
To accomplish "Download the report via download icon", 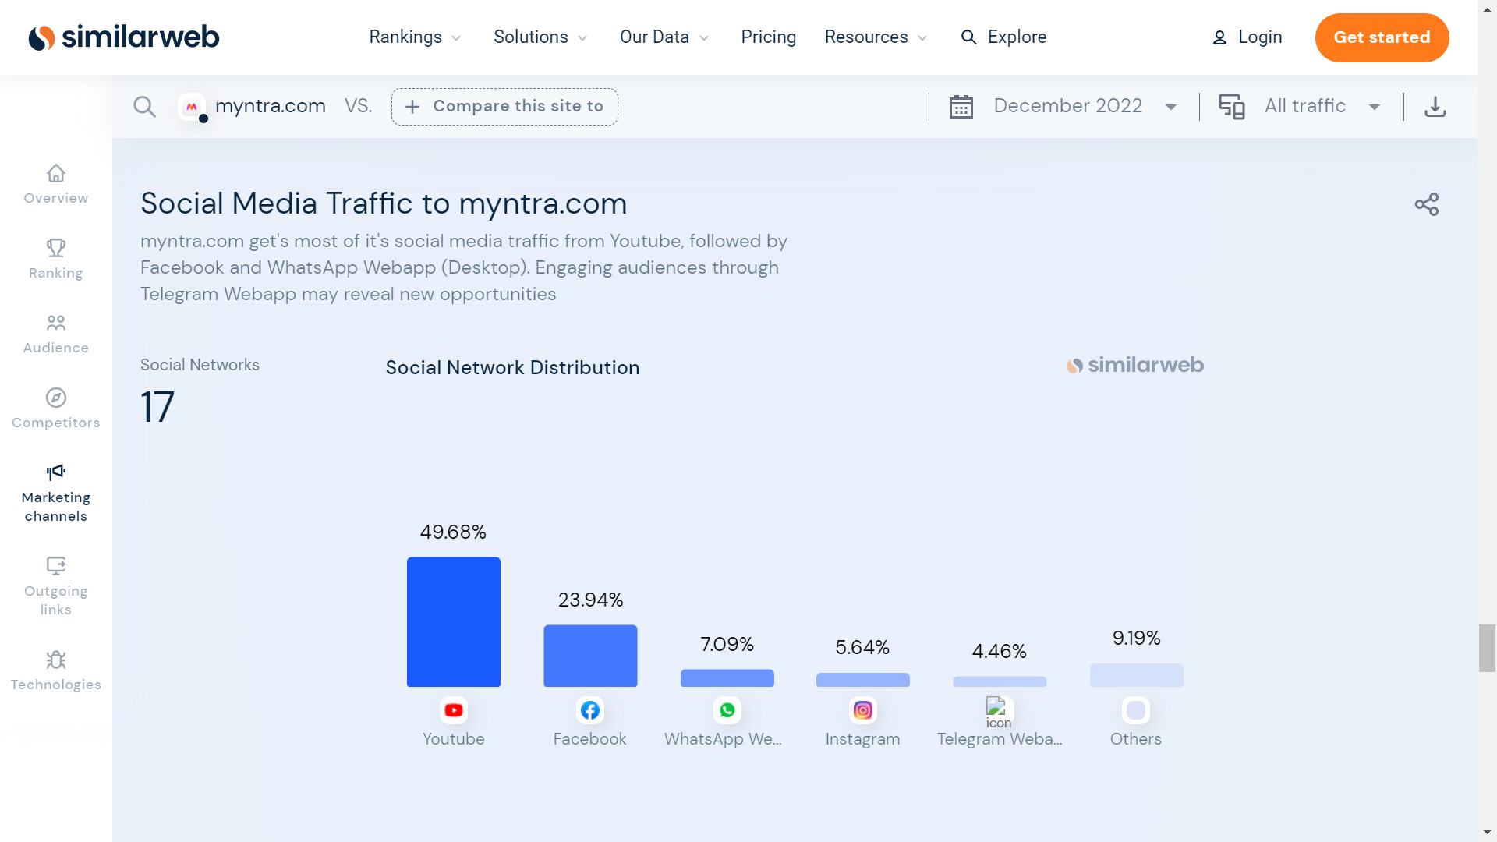I will (x=1435, y=106).
